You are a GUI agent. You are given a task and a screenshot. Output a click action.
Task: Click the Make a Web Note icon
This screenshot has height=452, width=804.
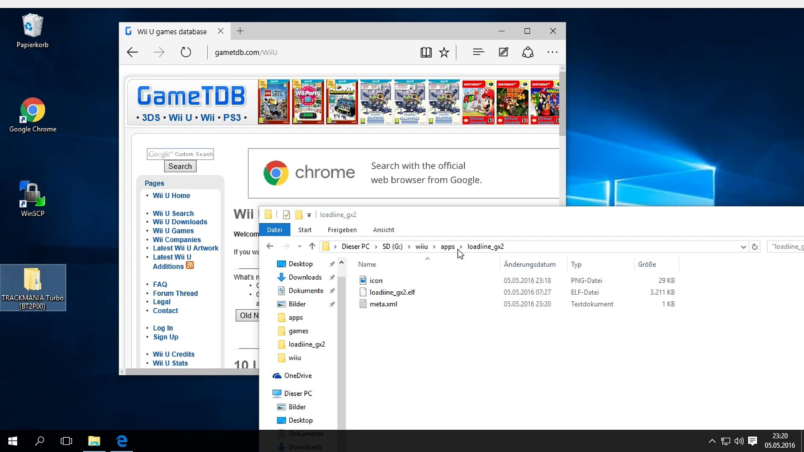[503, 52]
